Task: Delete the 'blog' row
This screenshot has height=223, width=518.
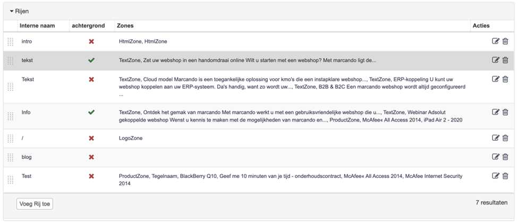Action: (x=505, y=157)
